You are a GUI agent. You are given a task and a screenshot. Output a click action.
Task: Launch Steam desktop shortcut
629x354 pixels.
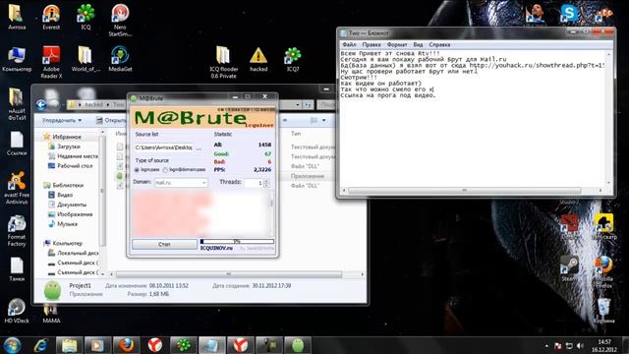[568, 267]
